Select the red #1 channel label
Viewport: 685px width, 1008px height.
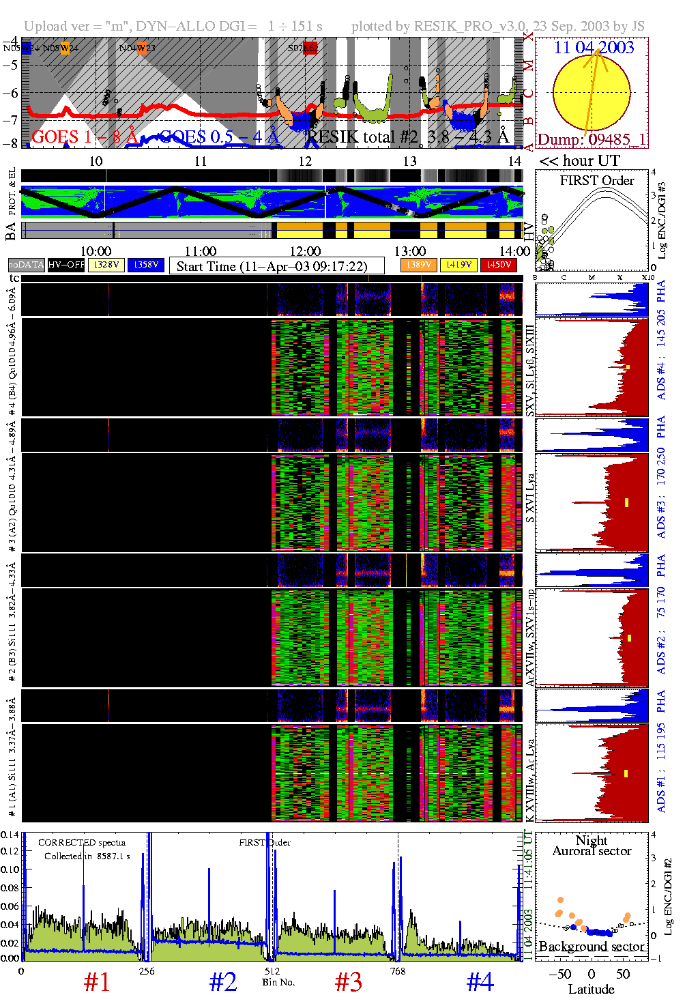(97, 982)
